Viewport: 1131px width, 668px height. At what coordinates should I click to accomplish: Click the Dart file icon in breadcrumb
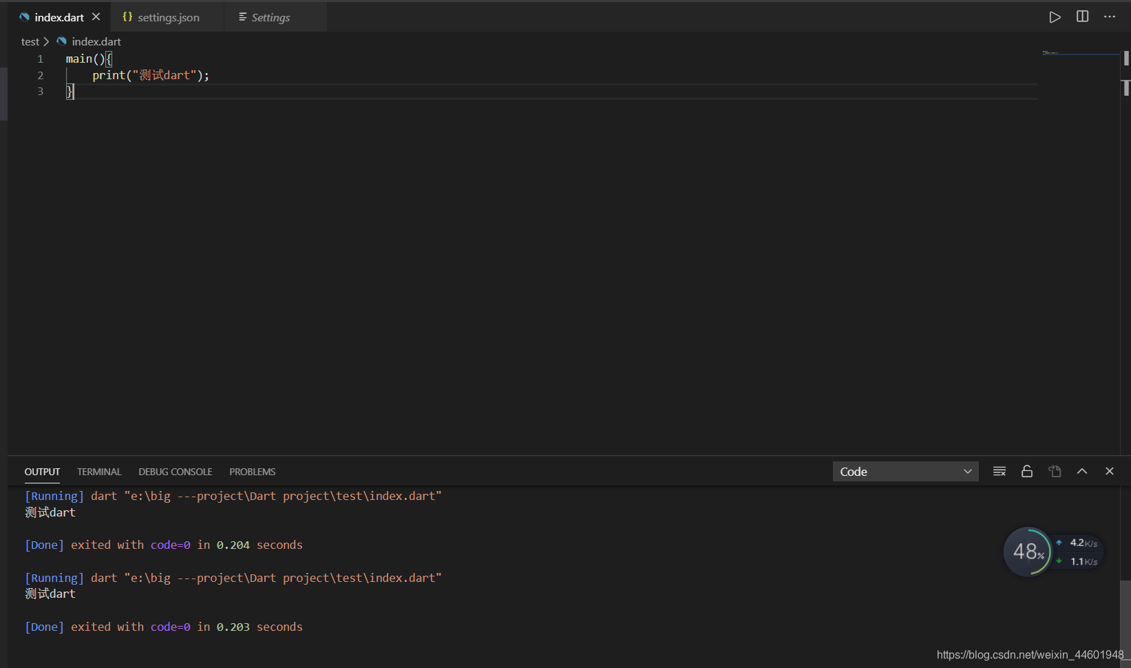tap(62, 41)
